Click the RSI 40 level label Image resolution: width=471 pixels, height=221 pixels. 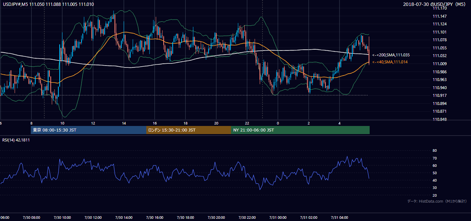click(435, 180)
